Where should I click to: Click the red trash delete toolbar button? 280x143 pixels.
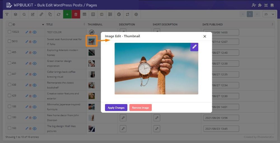(76, 14)
